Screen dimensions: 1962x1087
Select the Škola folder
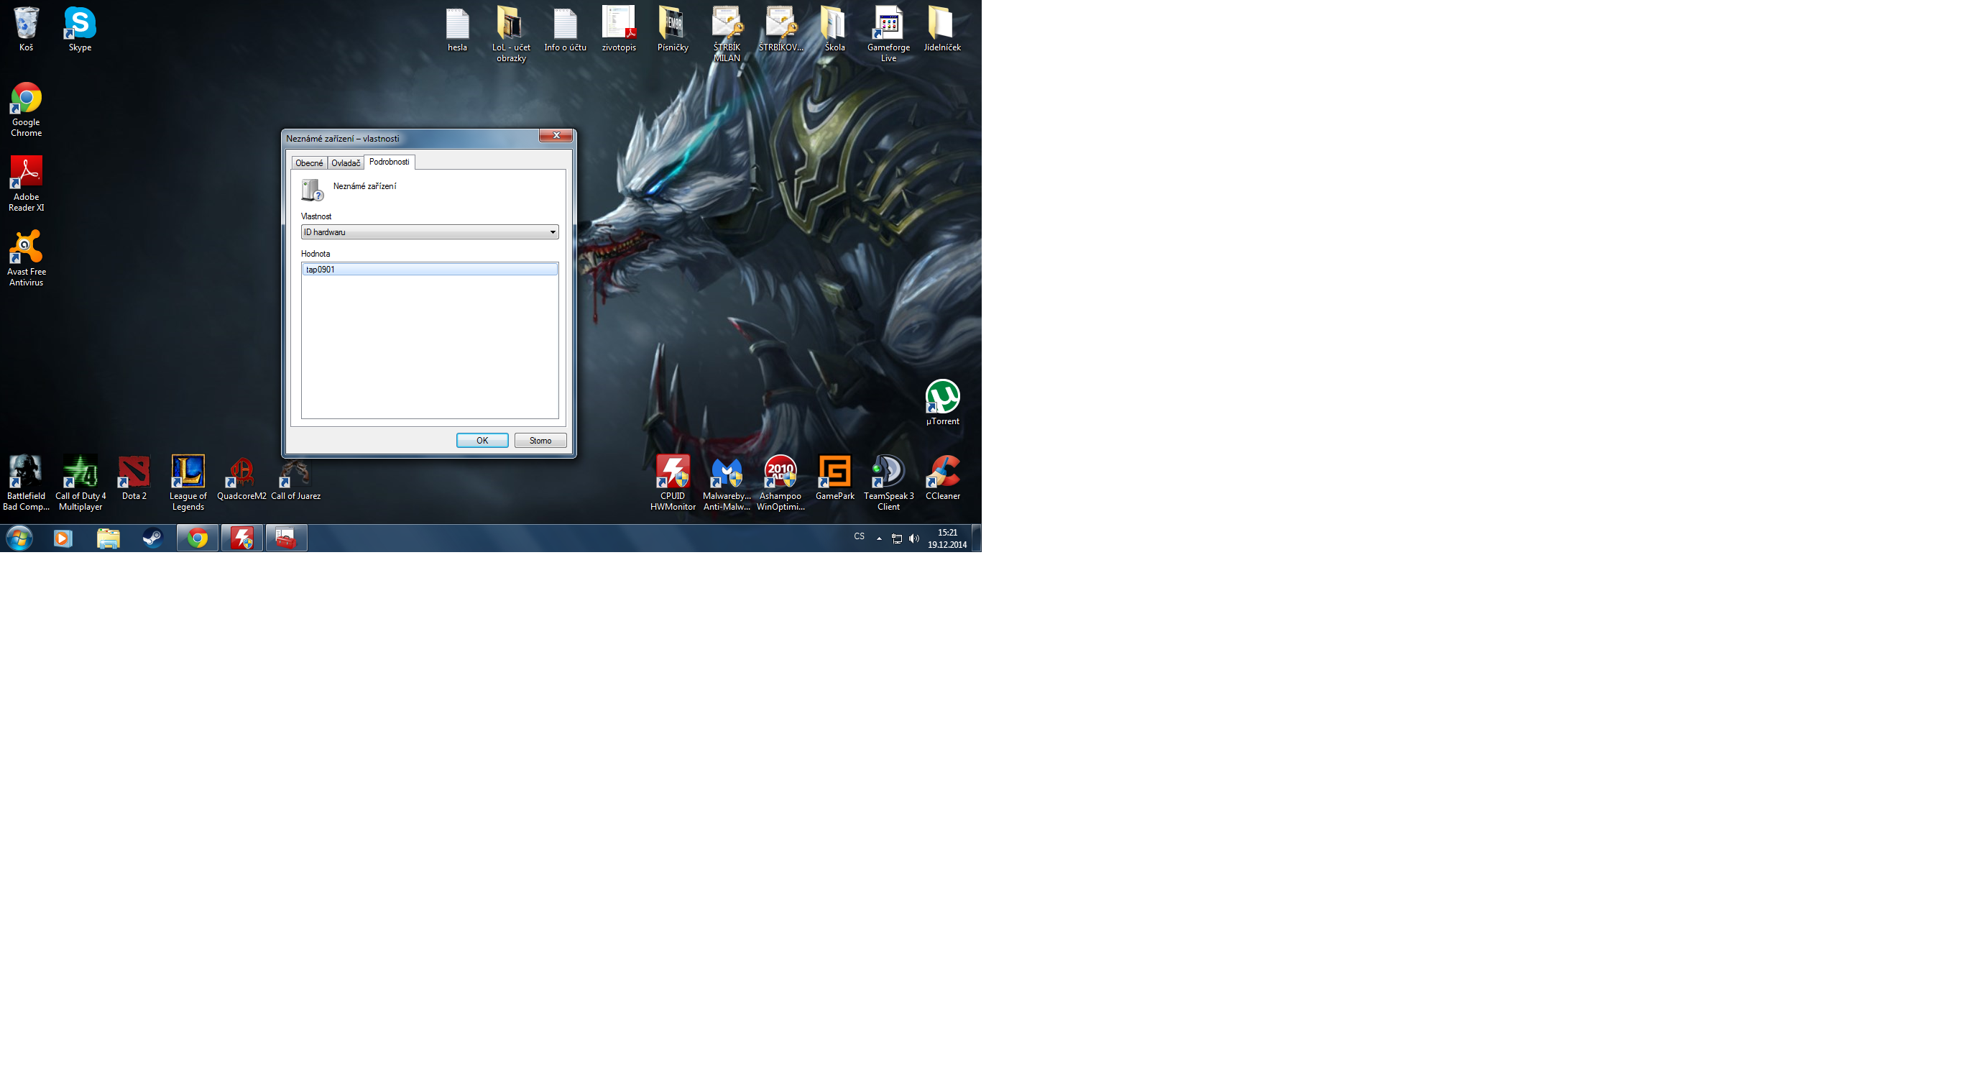(x=835, y=29)
